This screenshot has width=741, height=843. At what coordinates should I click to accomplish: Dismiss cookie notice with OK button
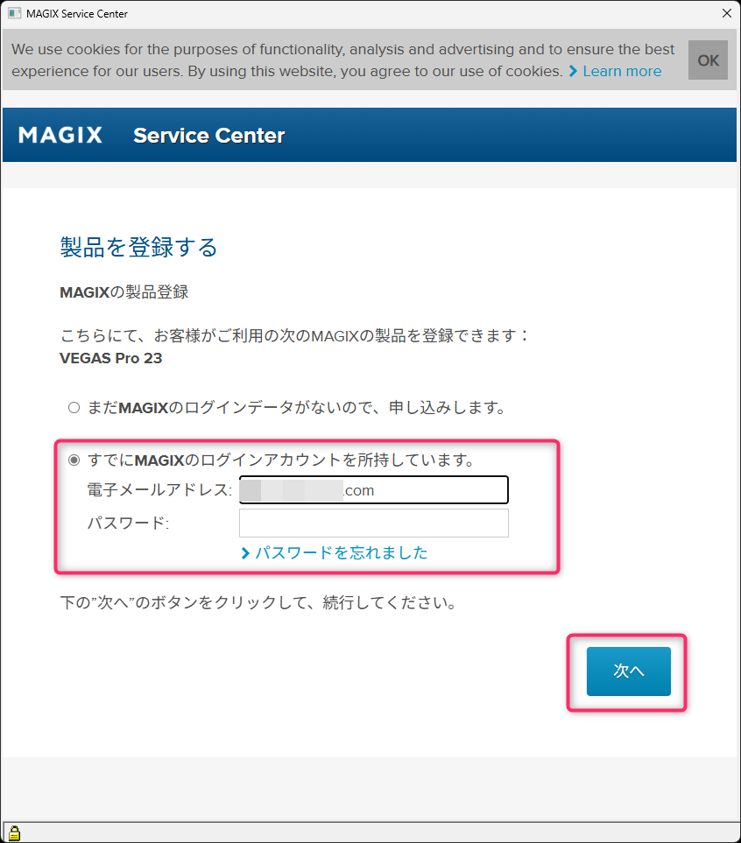point(709,60)
